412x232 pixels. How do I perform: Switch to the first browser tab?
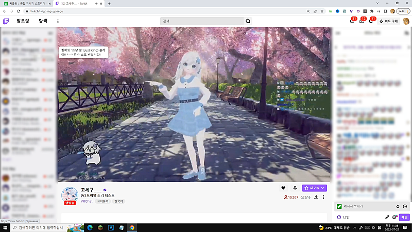[x=26, y=4]
